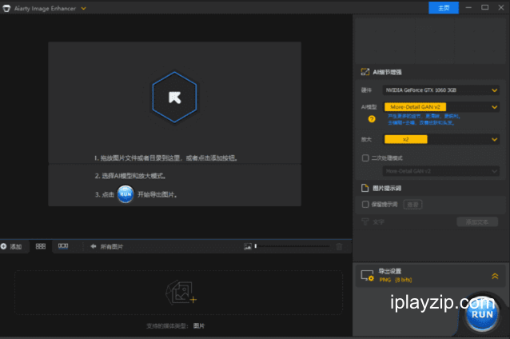Toggle the 保留提示词 checkbox
This screenshot has width=510, height=339.
click(x=365, y=205)
